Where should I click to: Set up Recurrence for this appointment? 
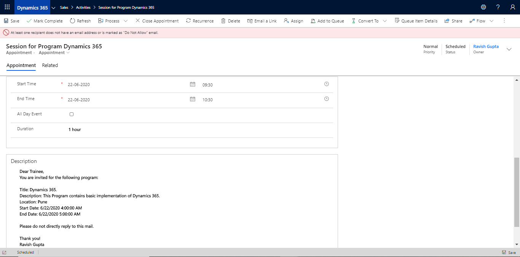tap(199, 21)
